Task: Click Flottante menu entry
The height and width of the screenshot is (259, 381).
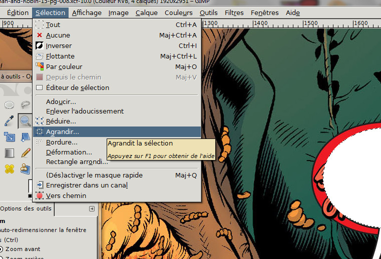Action: (117, 56)
